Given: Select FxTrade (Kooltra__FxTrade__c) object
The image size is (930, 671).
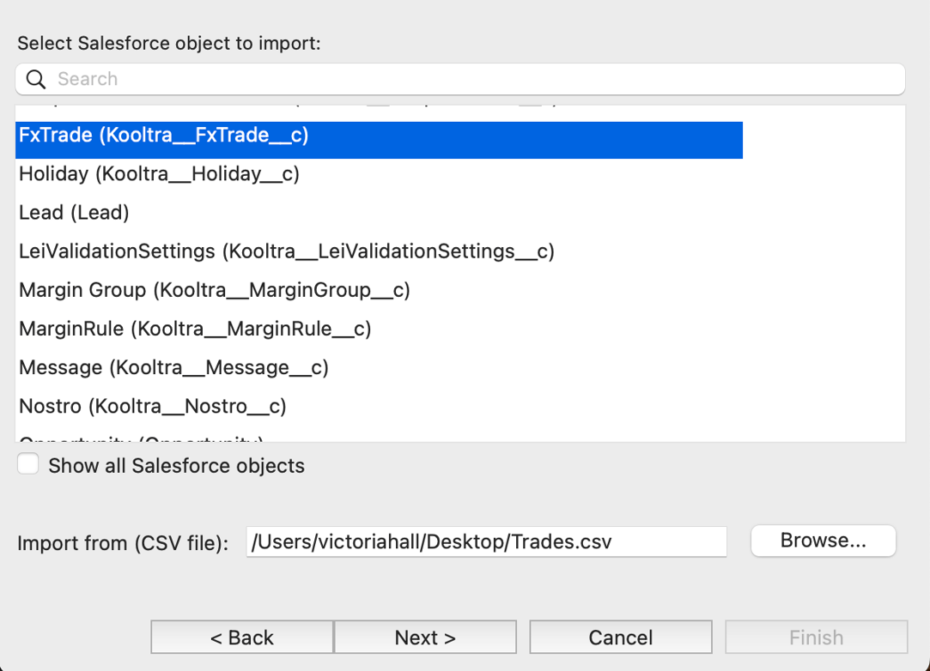Looking at the screenshot, I should [x=379, y=140].
